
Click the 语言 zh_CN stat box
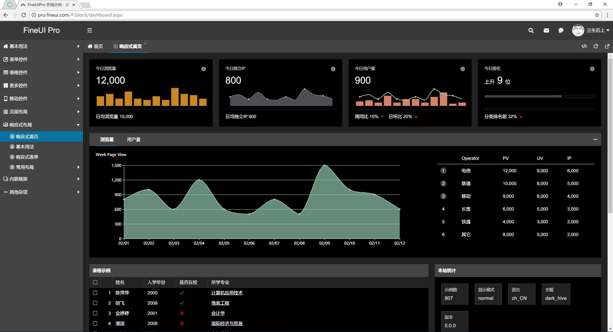click(522, 294)
